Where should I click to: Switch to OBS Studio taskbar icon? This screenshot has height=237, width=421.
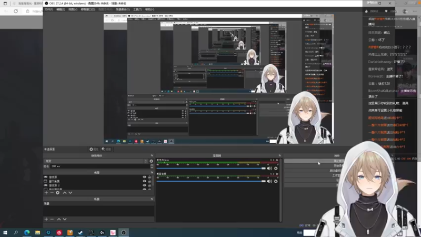click(124, 233)
